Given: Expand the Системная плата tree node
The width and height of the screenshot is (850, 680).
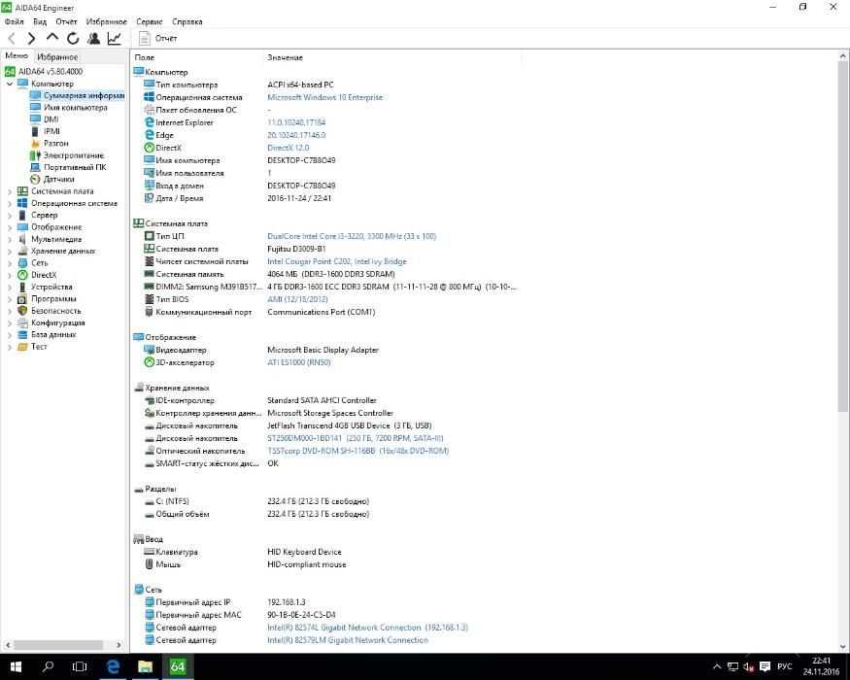Looking at the screenshot, I should pos(9,191).
